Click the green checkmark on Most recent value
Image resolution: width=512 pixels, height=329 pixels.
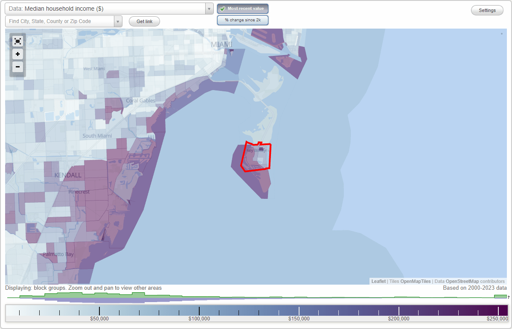(x=222, y=9)
